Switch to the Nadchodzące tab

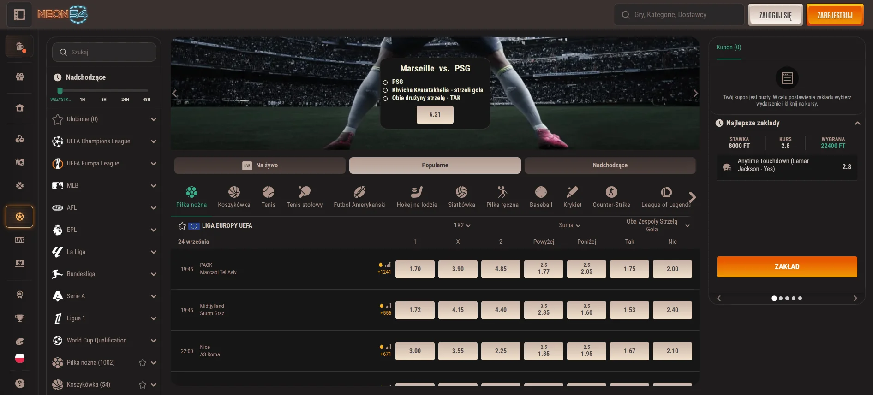click(x=610, y=165)
